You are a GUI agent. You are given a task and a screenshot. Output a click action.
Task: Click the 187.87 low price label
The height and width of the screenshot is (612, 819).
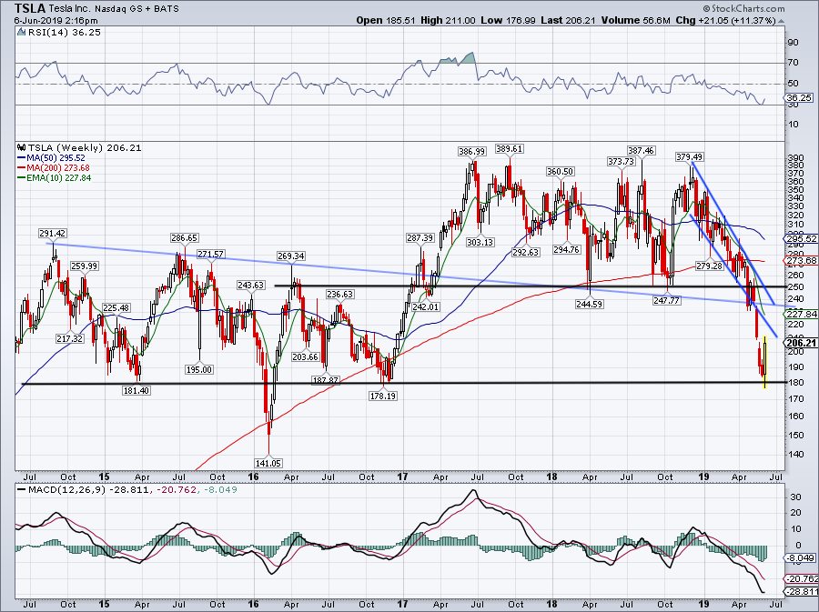[x=326, y=380]
